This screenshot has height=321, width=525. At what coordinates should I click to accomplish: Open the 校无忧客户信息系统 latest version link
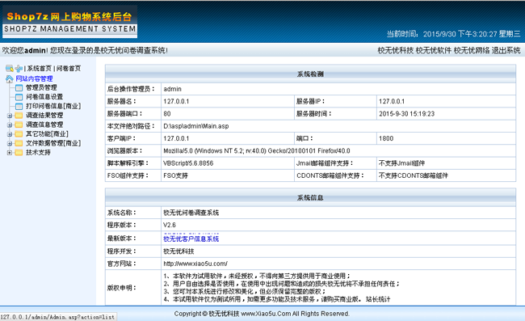tap(191, 239)
